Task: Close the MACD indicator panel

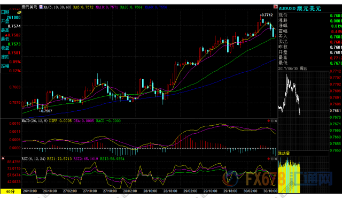Action: (x=276, y=121)
